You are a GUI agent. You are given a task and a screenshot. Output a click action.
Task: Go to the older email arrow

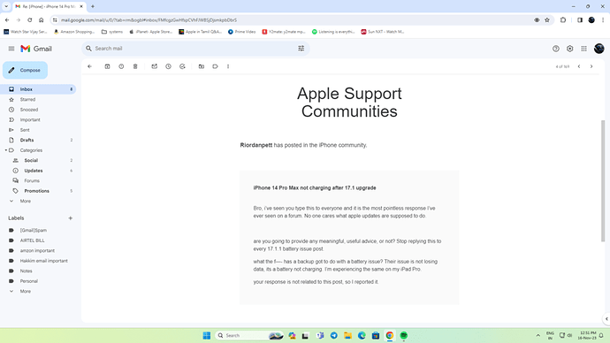tap(591, 66)
